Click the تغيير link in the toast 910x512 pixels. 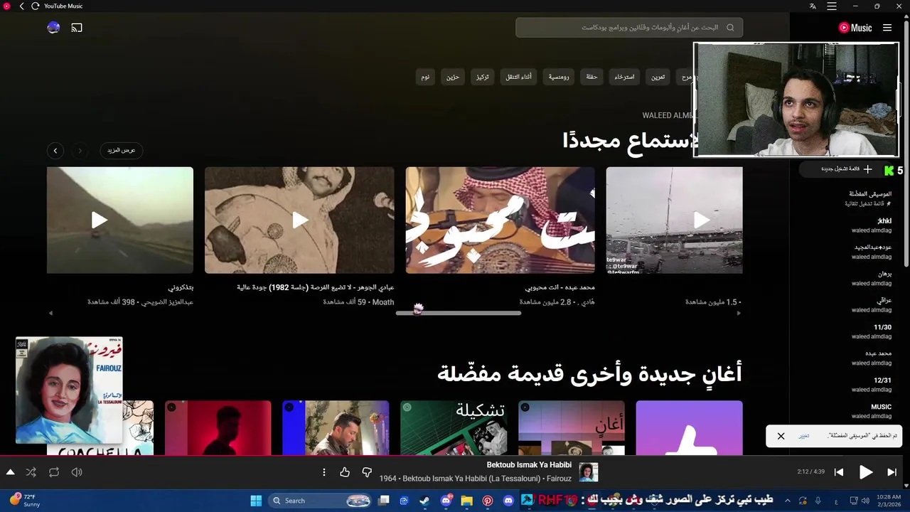point(804,436)
